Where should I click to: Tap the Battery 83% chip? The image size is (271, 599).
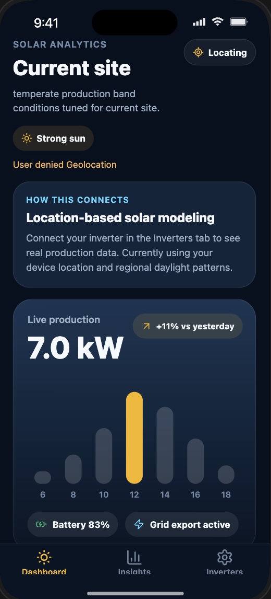tap(73, 524)
